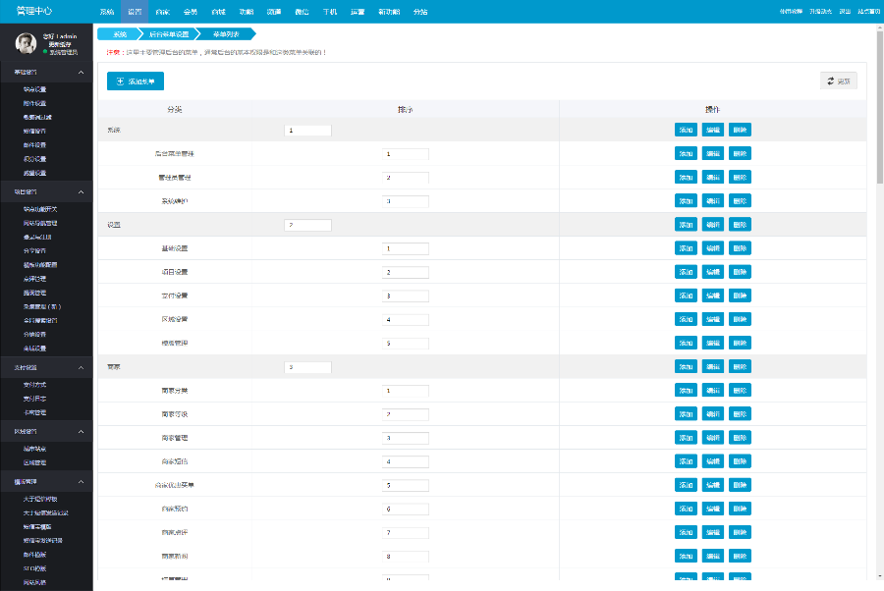Viewport: 884px width, 591px height.
Task: Click the refresh icon on 更新 button
Action: (x=831, y=81)
